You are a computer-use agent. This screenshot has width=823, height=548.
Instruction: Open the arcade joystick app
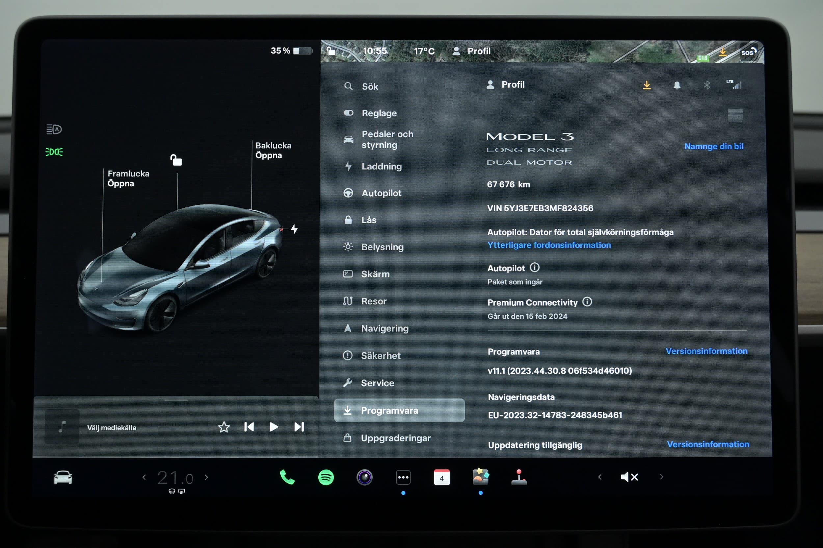pyautogui.click(x=519, y=477)
